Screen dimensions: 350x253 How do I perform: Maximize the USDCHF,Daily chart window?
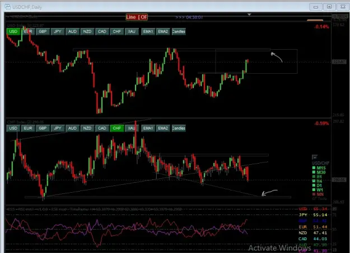(x=329, y=7)
